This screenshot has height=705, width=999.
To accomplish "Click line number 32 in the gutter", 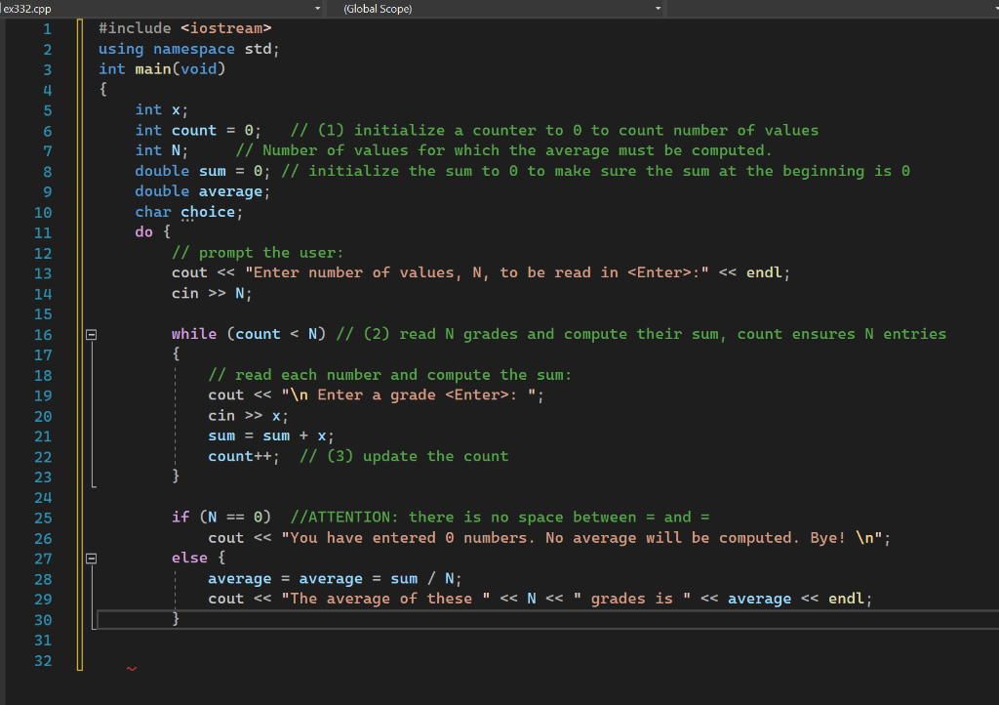I will point(43,660).
